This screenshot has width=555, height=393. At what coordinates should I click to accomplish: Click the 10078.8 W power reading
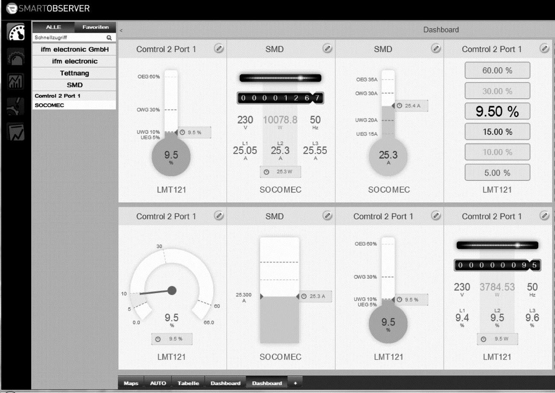280,122
